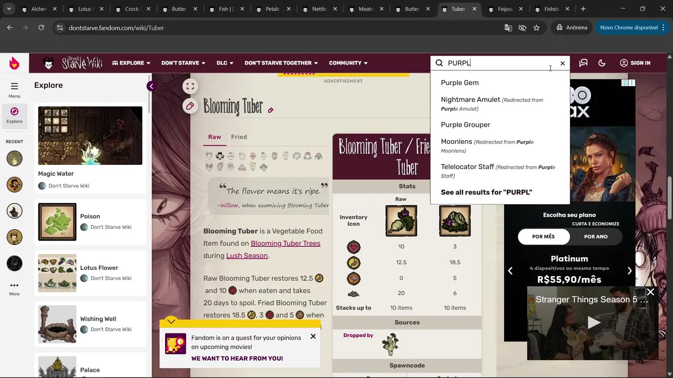Clear the search field with X

click(x=563, y=63)
